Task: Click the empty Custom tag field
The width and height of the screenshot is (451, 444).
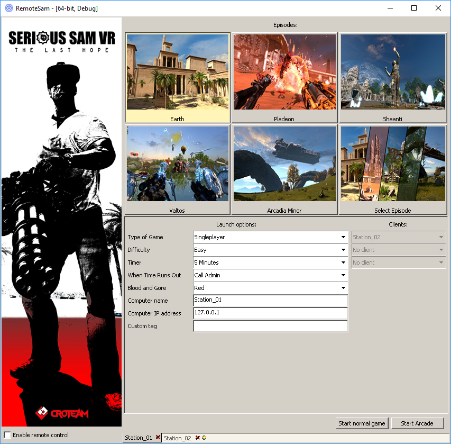Action: click(270, 326)
